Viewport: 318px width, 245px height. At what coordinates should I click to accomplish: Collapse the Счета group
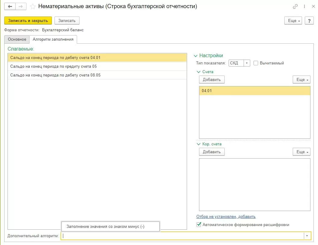198,72
